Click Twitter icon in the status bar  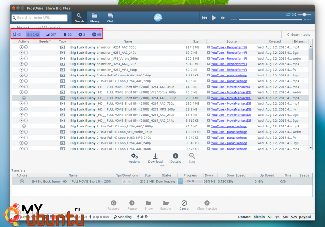(142, 217)
